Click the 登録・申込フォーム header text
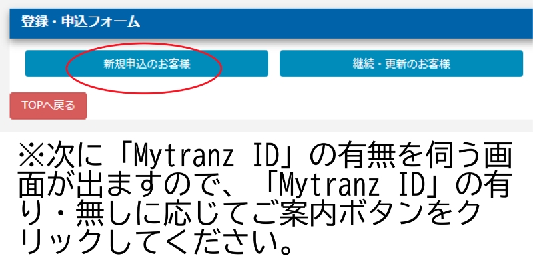 (x=81, y=22)
